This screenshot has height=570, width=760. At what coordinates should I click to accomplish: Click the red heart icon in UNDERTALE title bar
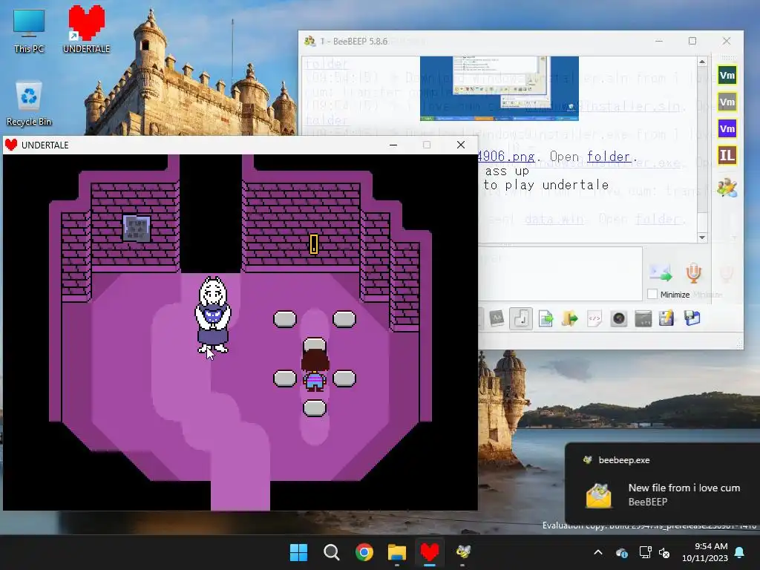click(x=11, y=145)
